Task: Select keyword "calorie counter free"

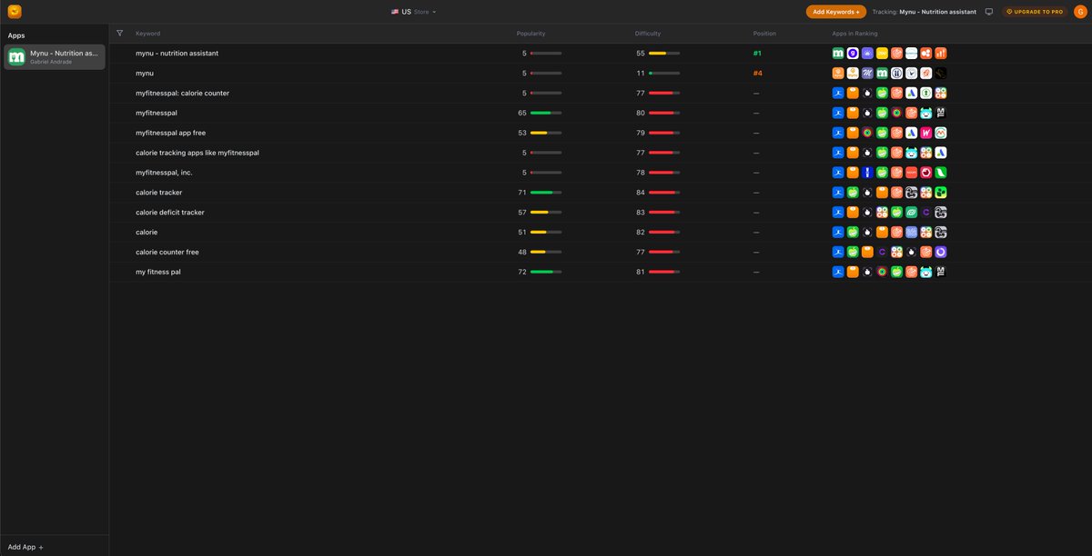Action: pyautogui.click(x=167, y=252)
